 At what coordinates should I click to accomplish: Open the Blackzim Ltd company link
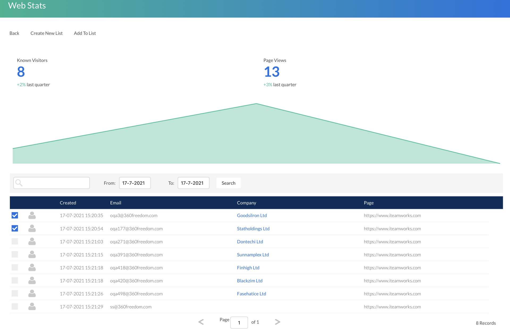point(250,281)
